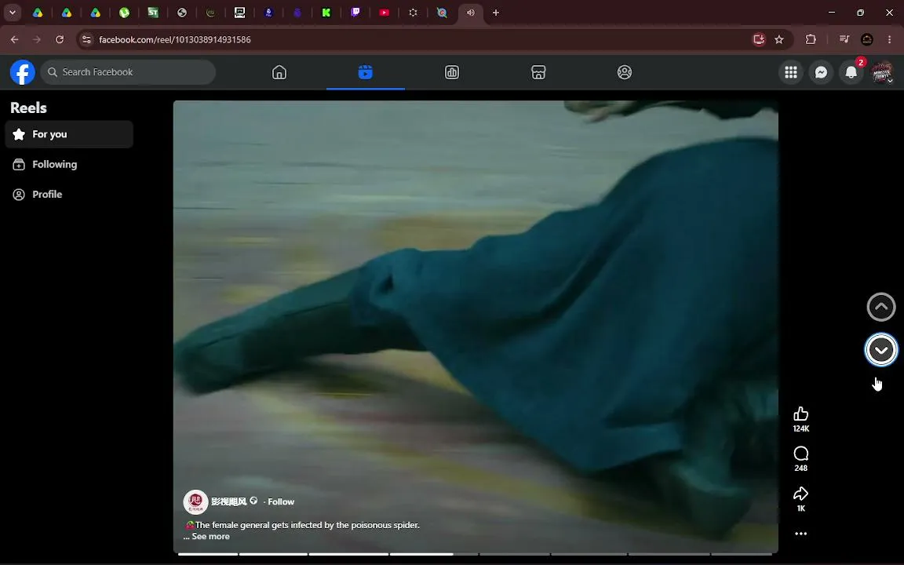The image size is (904, 565).
Task: Switch to the globe icon tab
Action: 181,13
